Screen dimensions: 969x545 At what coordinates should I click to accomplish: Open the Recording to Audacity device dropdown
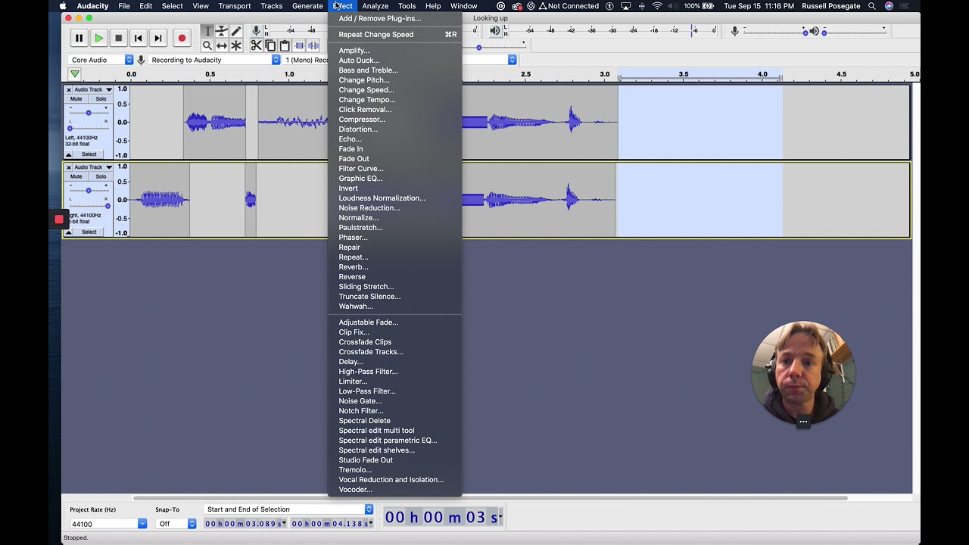214,60
